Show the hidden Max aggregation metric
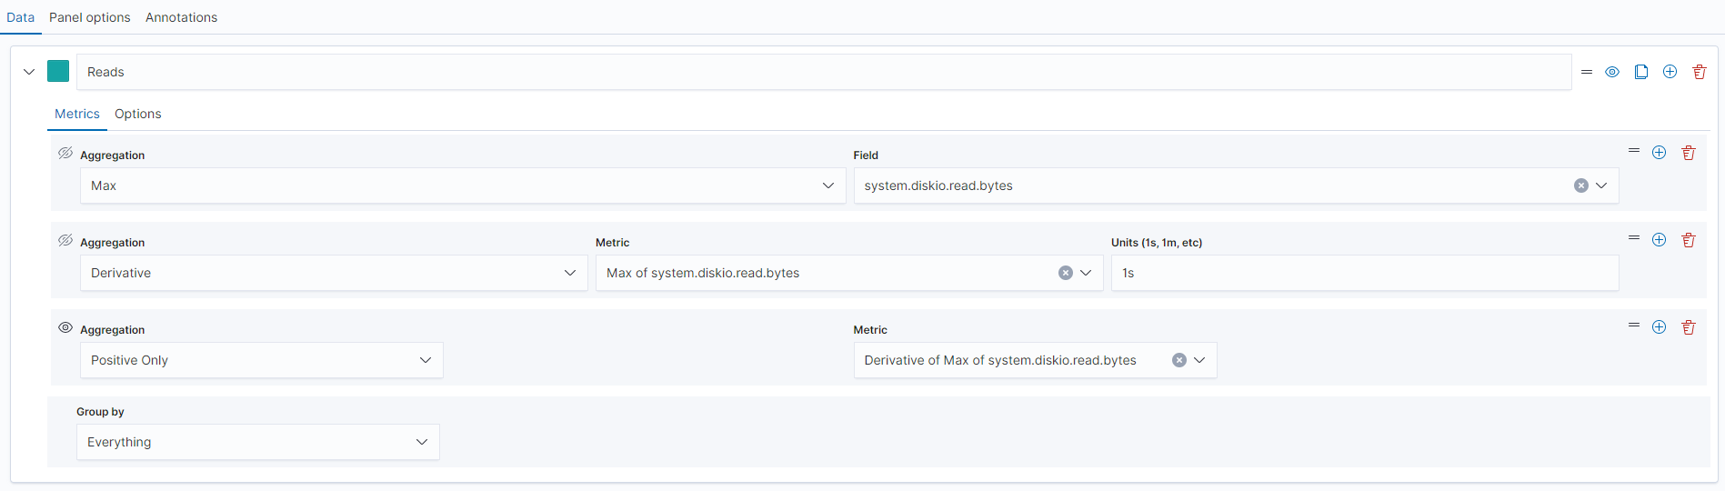Viewport: 1725px width, 491px height. coord(65,154)
